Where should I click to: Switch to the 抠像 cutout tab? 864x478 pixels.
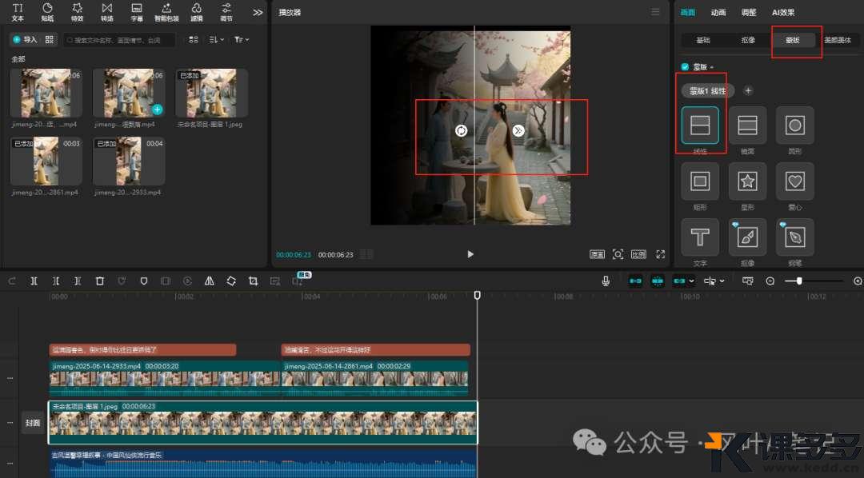pos(749,39)
